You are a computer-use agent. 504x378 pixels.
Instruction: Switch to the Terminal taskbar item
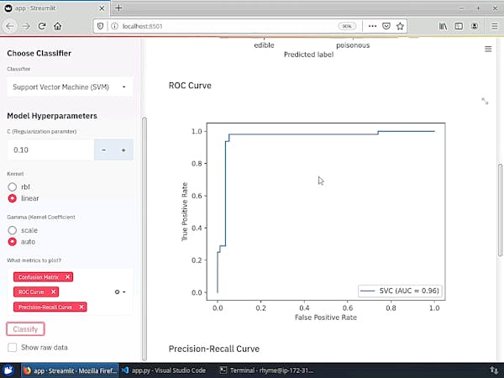pyautogui.click(x=267, y=370)
